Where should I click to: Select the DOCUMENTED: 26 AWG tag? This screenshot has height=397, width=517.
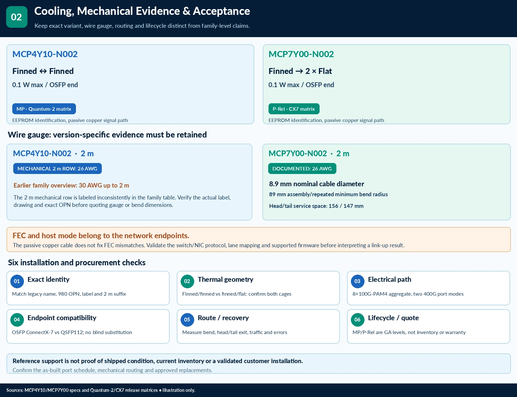(x=302, y=168)
